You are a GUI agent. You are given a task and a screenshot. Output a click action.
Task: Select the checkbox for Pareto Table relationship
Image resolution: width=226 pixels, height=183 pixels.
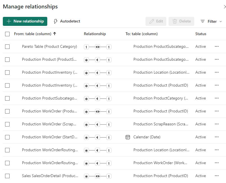(x=7, y=47)
